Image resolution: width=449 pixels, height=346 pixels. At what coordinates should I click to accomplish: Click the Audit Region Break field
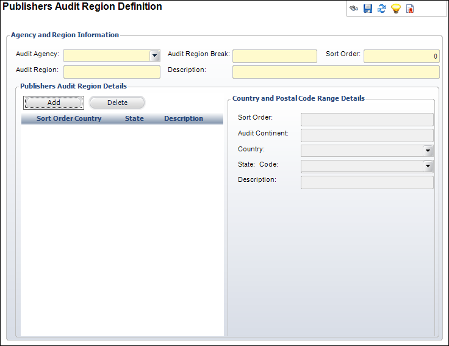[275, 56]
